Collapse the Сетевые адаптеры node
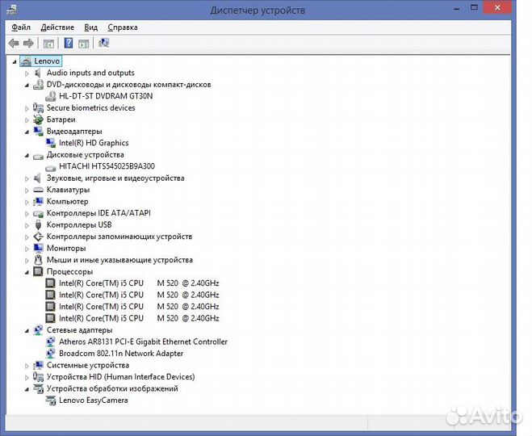The height and width of the screenshot is (436, 532). pyautogui.click(x=27, y=330)
